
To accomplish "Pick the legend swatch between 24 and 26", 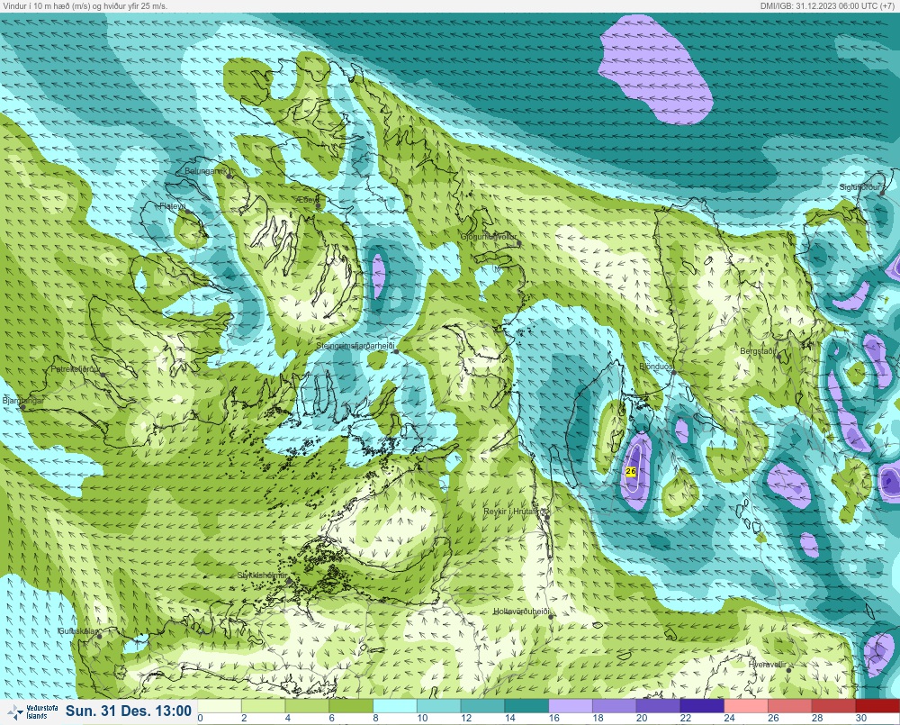I will point(745,705).
